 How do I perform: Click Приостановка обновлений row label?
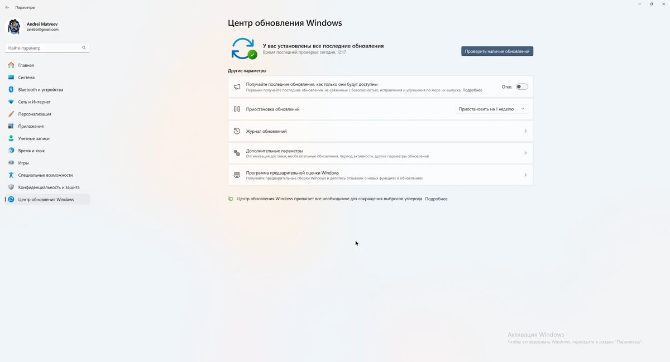click(x=273, y=109)
